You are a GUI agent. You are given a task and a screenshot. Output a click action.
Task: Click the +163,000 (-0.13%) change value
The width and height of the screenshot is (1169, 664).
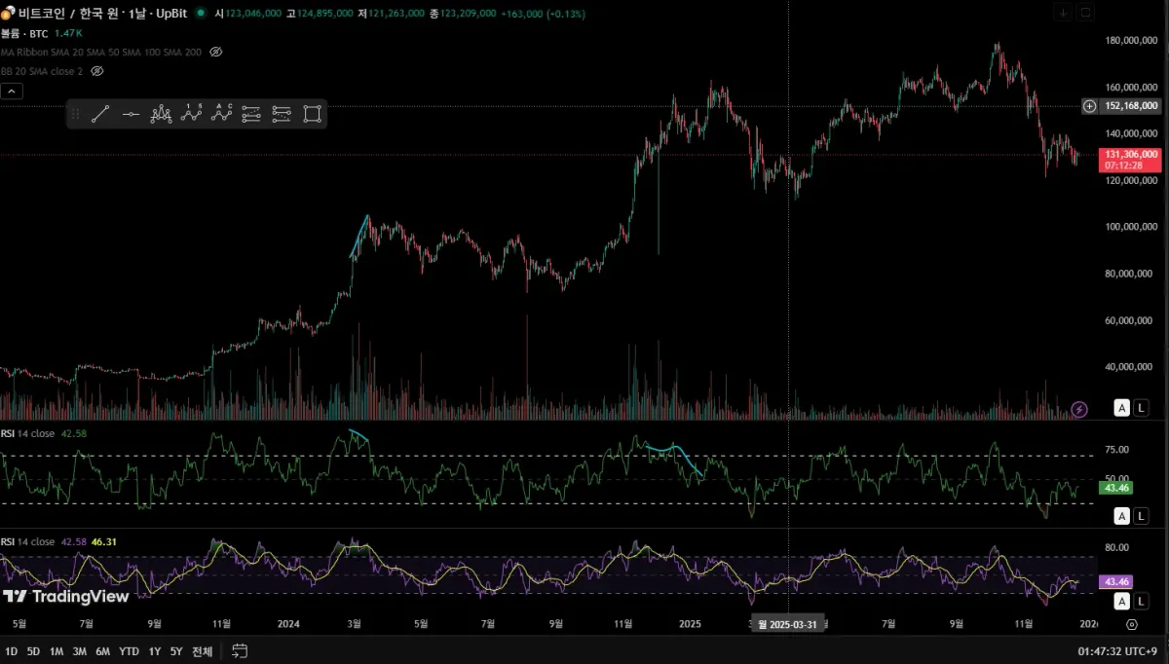[543, 14]
